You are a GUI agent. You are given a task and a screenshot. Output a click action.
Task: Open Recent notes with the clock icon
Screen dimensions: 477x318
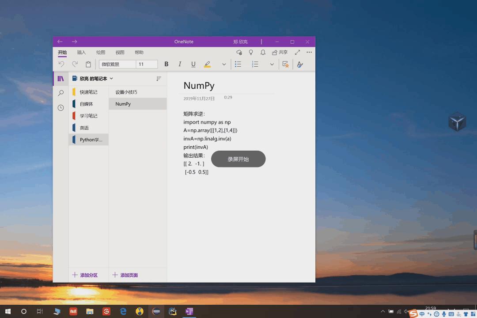click(x=61, y=107)
